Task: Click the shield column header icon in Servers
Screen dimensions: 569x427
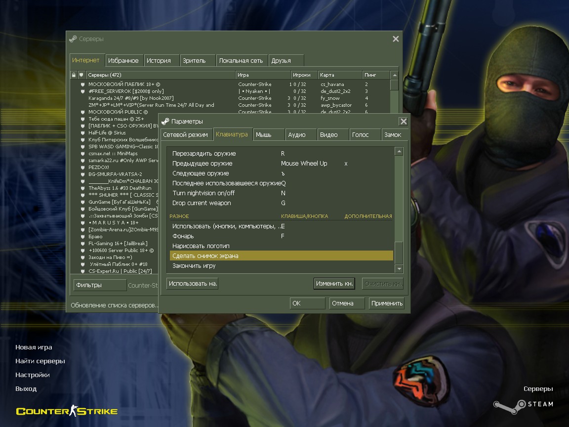Action: coord(81,75)
